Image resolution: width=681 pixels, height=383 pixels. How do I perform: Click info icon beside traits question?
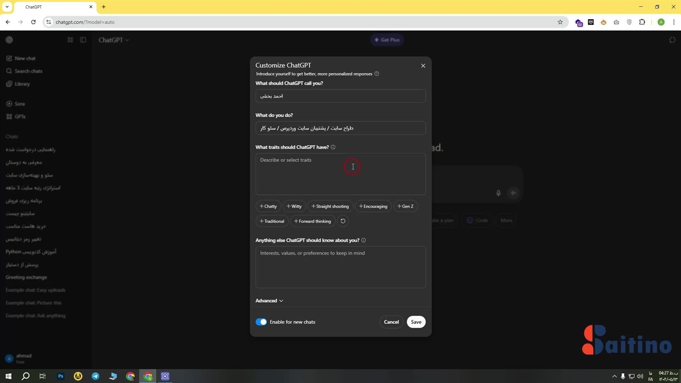tap(333, 147)
